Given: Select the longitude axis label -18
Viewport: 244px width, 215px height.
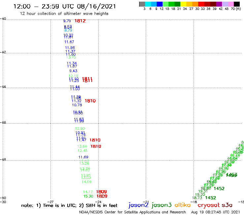Looking at the screenshot, I should point(194,202).
